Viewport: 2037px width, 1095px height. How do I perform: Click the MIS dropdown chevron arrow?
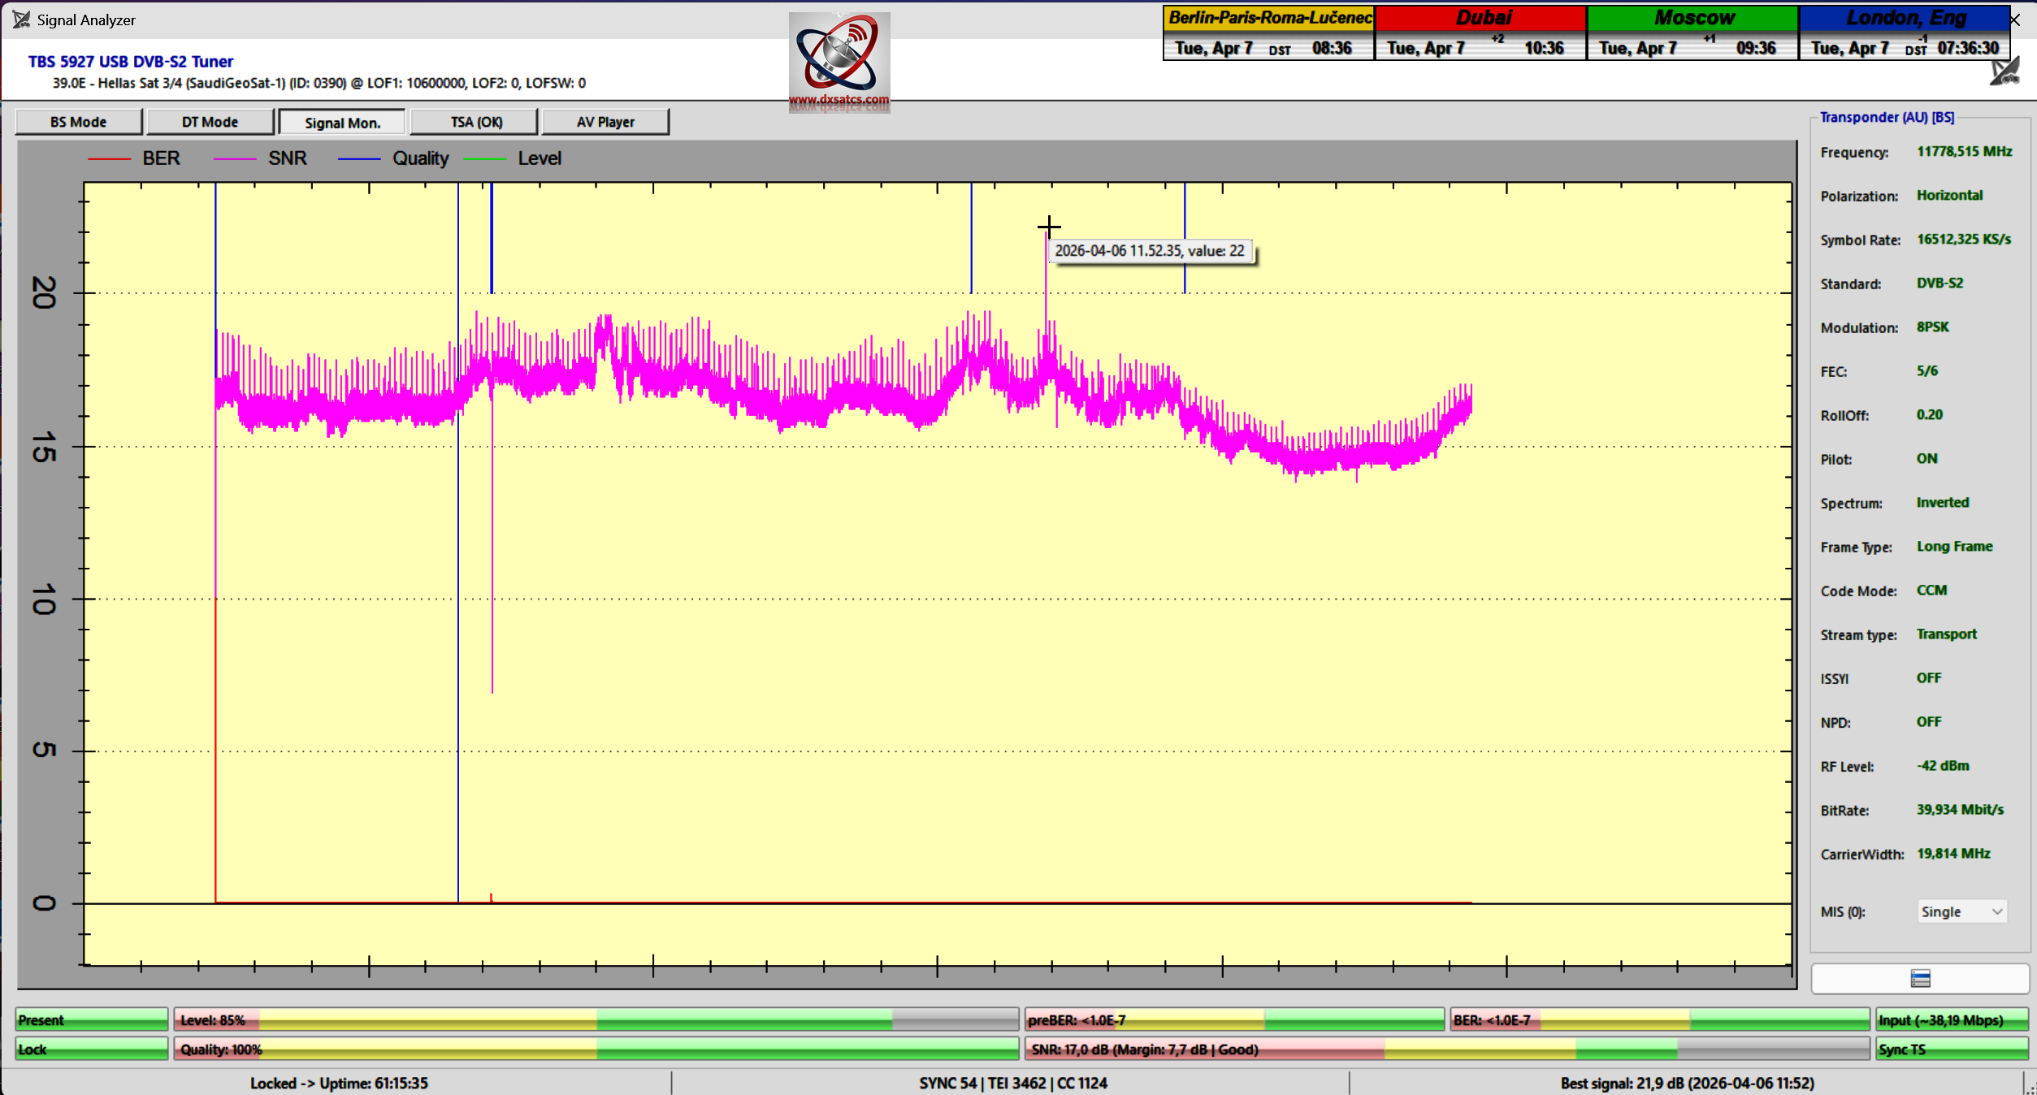[x=1996, y=911]
